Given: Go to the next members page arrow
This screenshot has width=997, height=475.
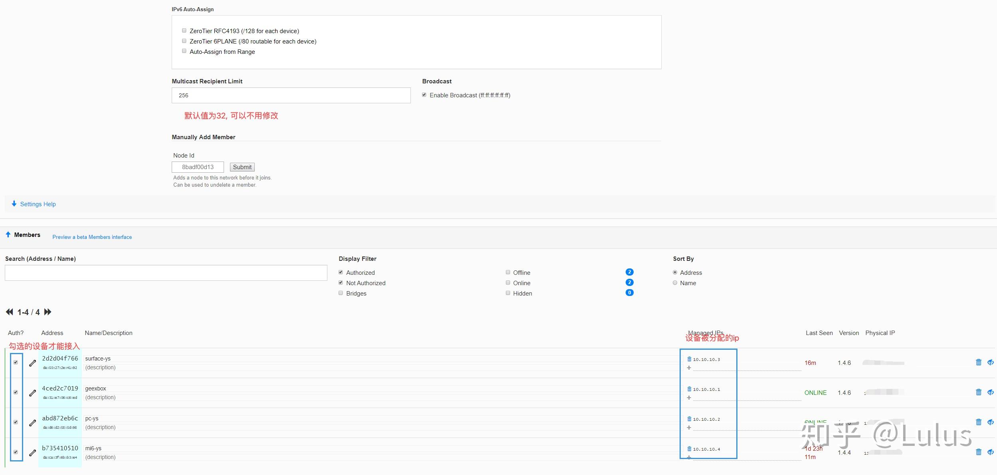Looking at the screenshot, I should [x=48, y=312].
